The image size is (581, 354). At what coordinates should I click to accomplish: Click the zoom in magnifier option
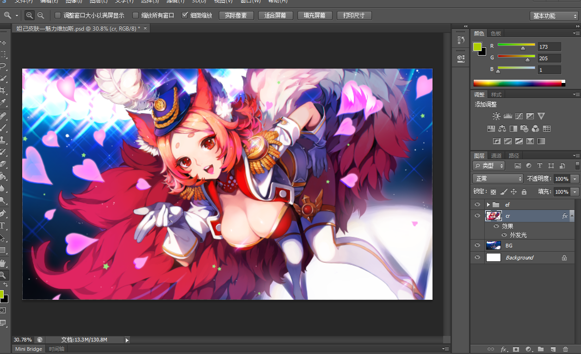coord(30,15)
